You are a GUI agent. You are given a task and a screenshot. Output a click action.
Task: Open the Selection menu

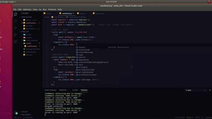27,10
